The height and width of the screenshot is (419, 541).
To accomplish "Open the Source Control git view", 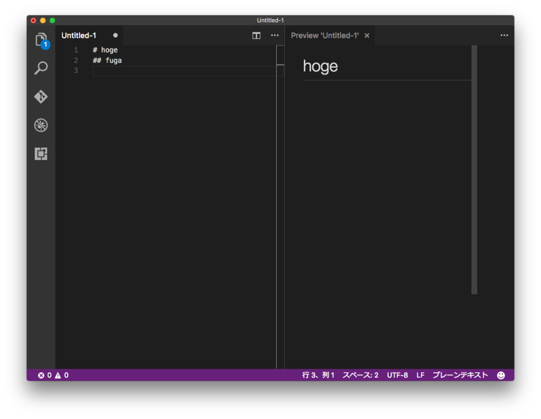I will point(41,97).
